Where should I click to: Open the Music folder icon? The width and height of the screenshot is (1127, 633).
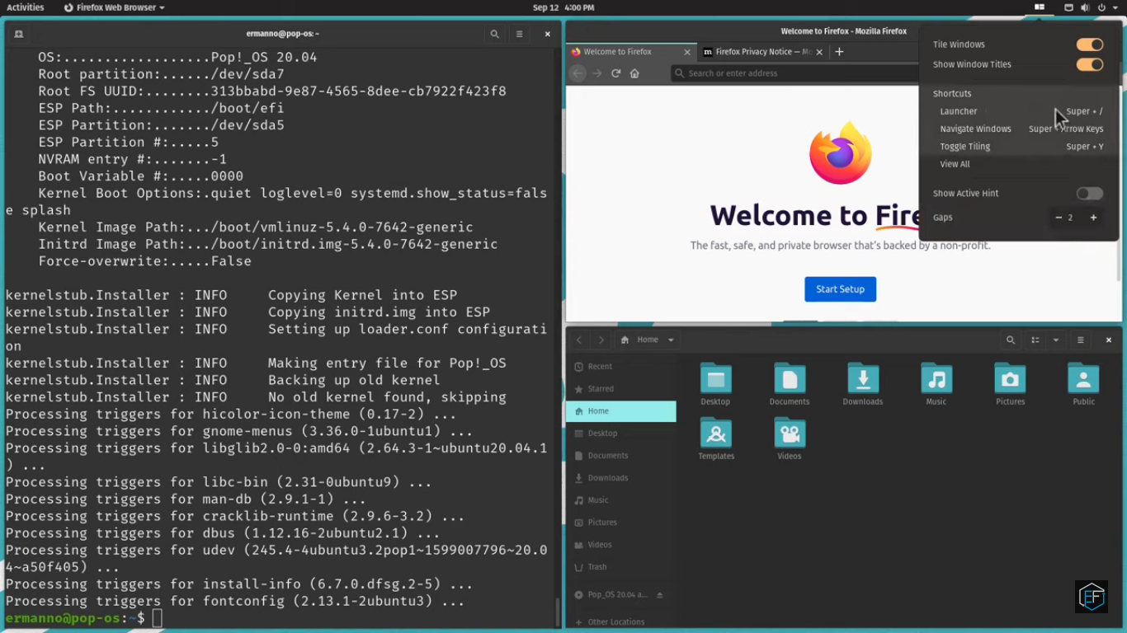936,384
